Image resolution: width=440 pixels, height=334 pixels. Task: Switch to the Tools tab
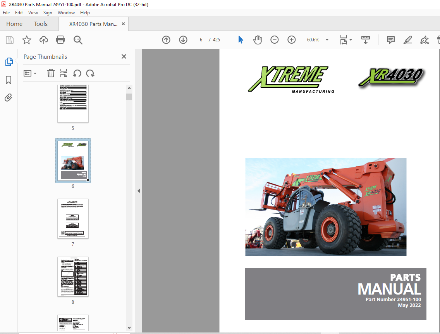(41, 24)
